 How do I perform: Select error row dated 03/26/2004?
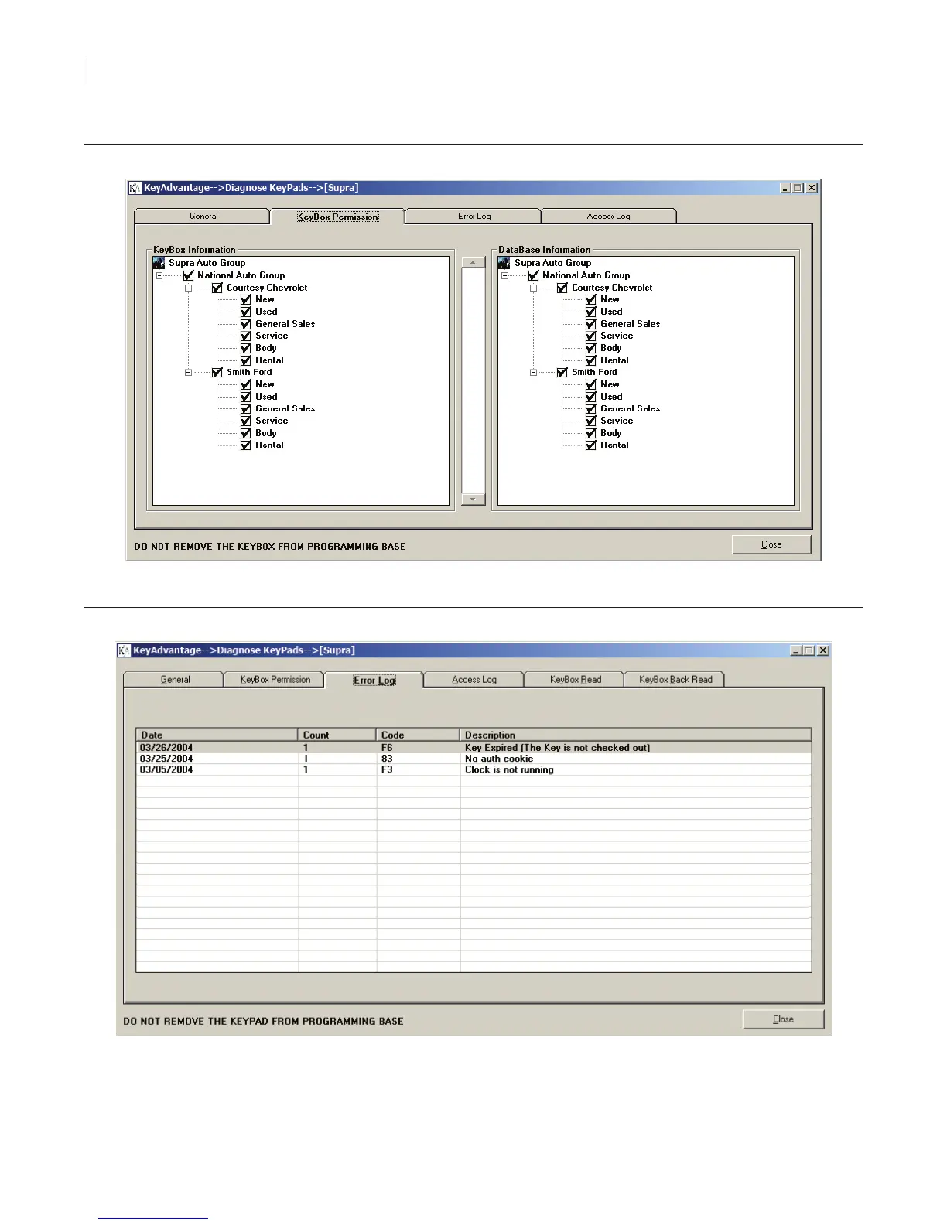click(x=473, y=747)
